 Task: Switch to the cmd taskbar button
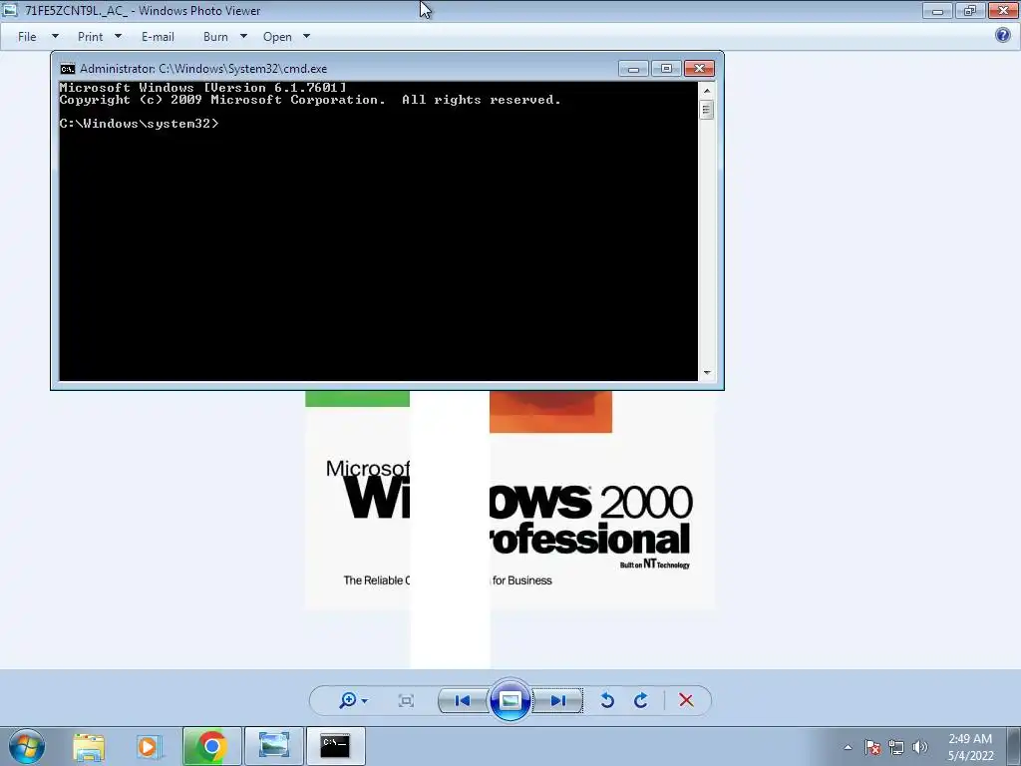coord(335,746)
